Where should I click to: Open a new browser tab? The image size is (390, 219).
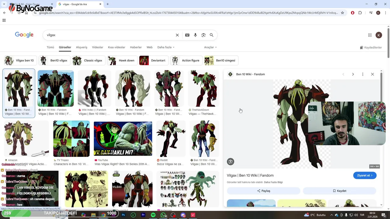pyautogui.click(x=108, y=4)
